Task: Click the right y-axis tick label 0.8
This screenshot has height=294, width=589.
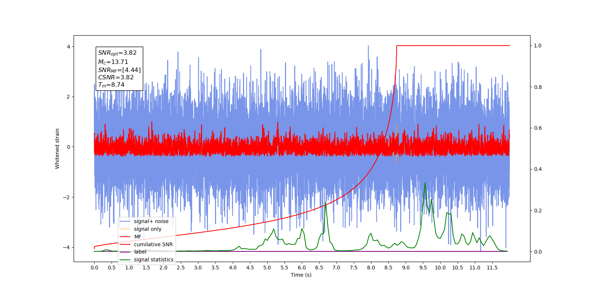Action: 538,87
